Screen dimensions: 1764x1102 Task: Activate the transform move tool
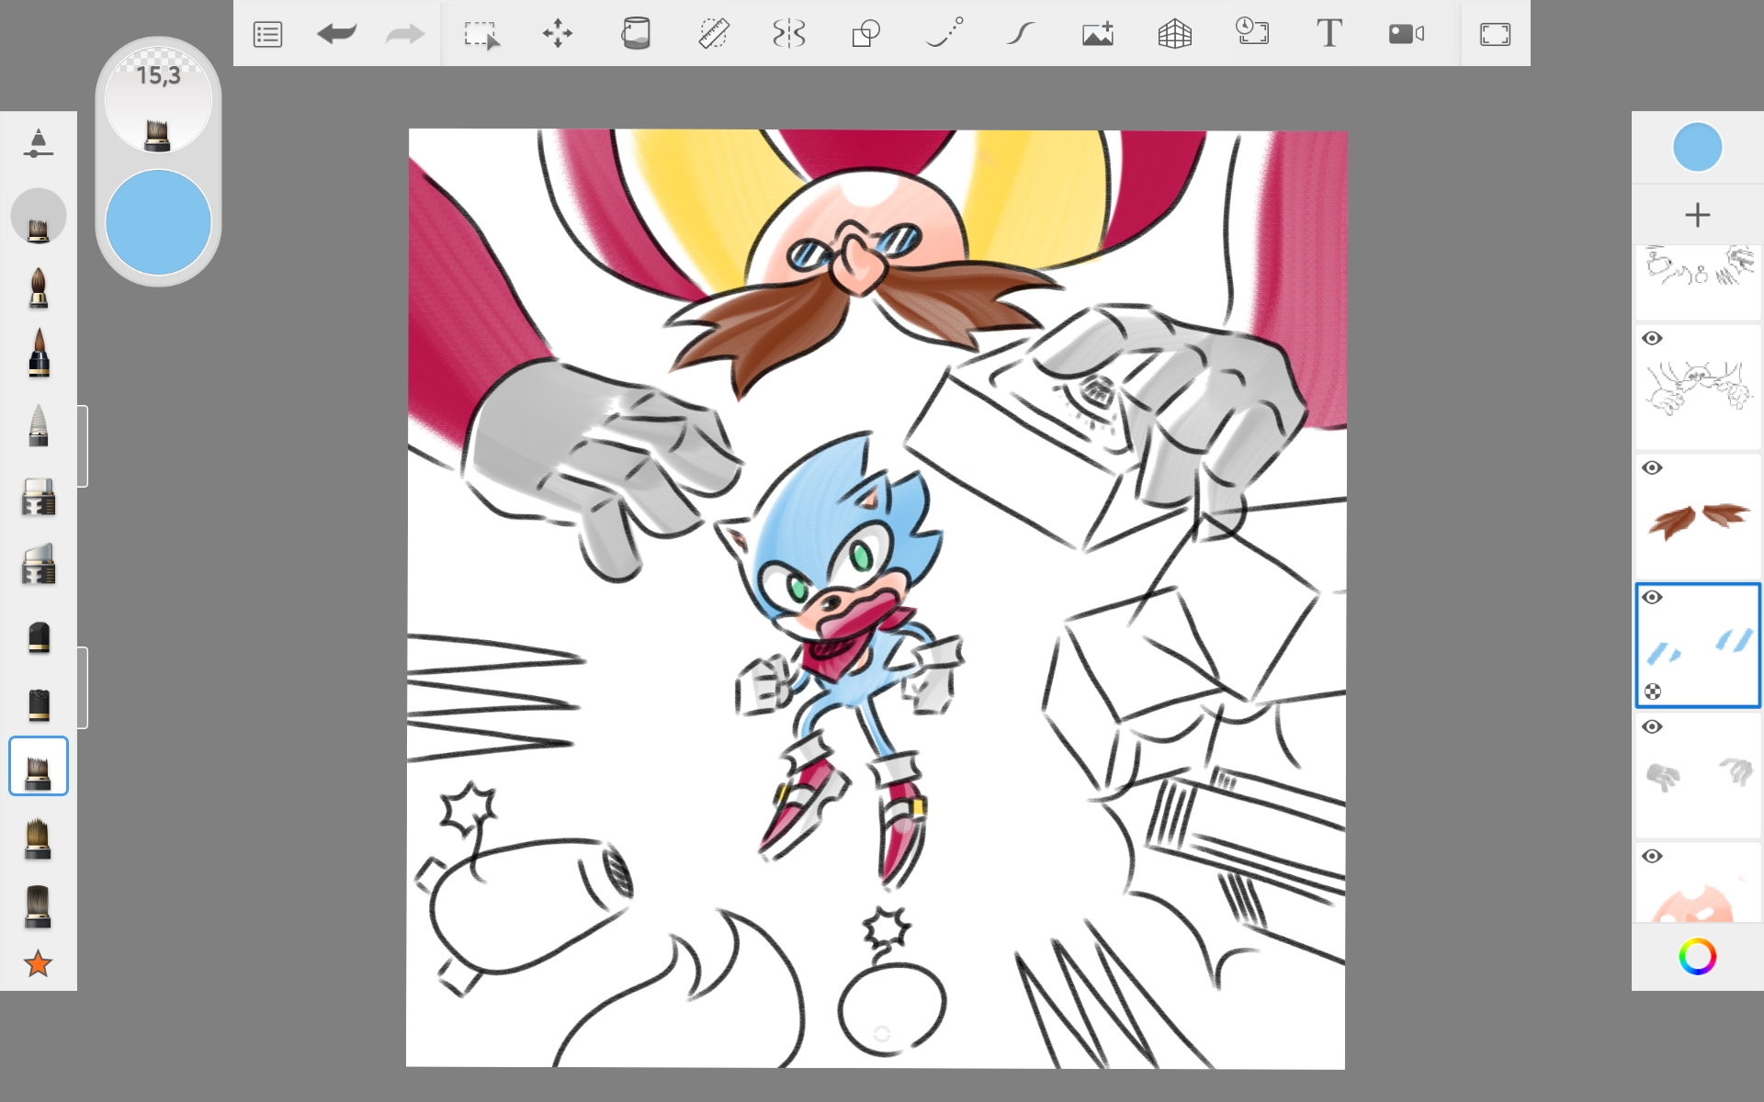coord(558,35)
